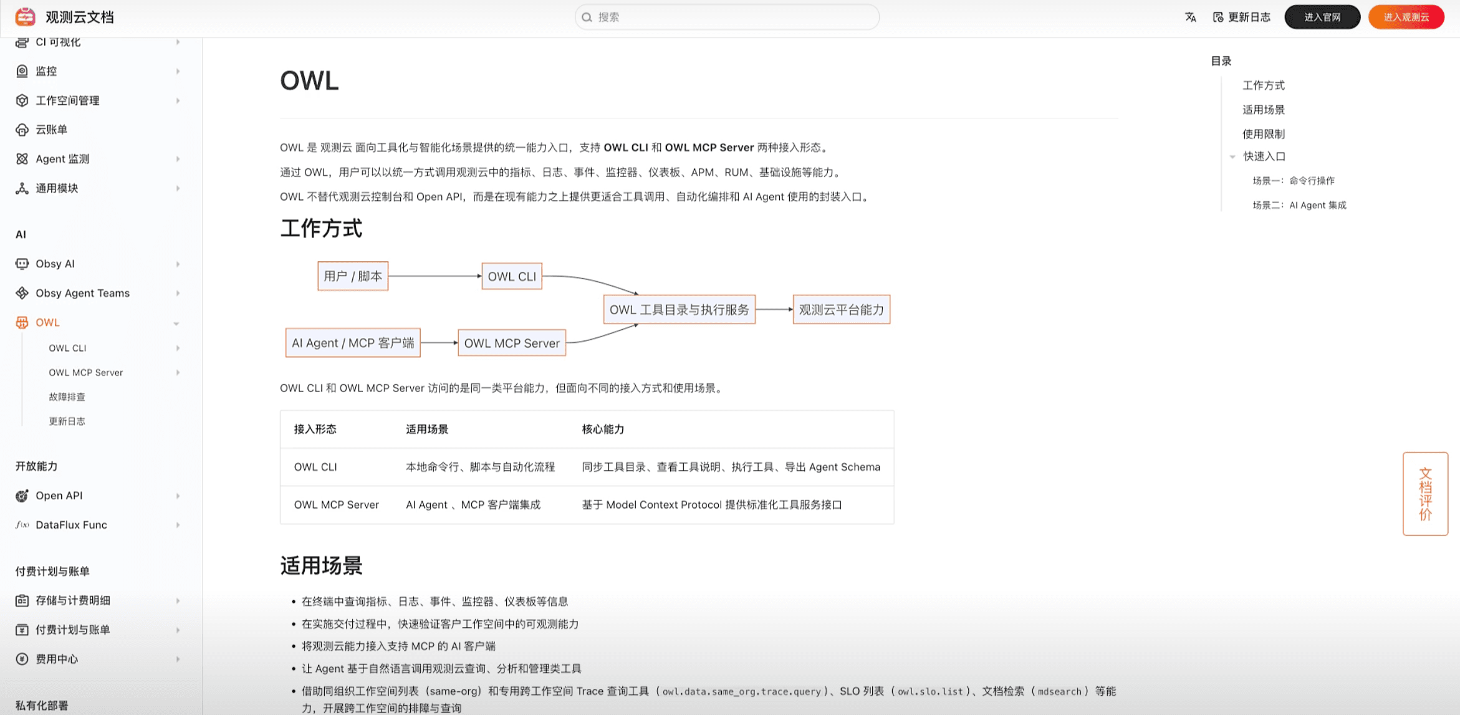Expand the OWL MCP Server submenu arrow
This screenshot has height=715, width=1460.
click(x=178, y=372)
